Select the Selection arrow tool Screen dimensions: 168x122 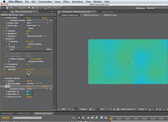pyautogui.click(x=3, y=8)
